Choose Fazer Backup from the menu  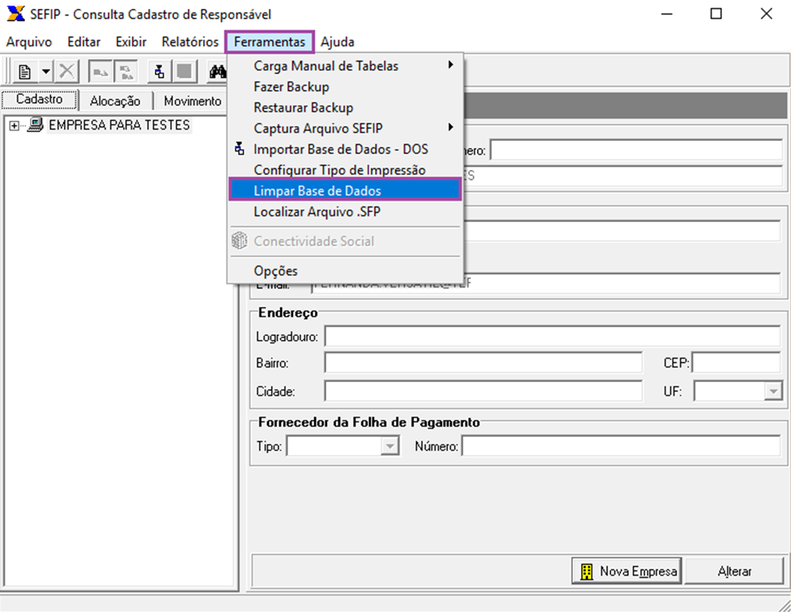pyautogui.click(x=345, y=87)
